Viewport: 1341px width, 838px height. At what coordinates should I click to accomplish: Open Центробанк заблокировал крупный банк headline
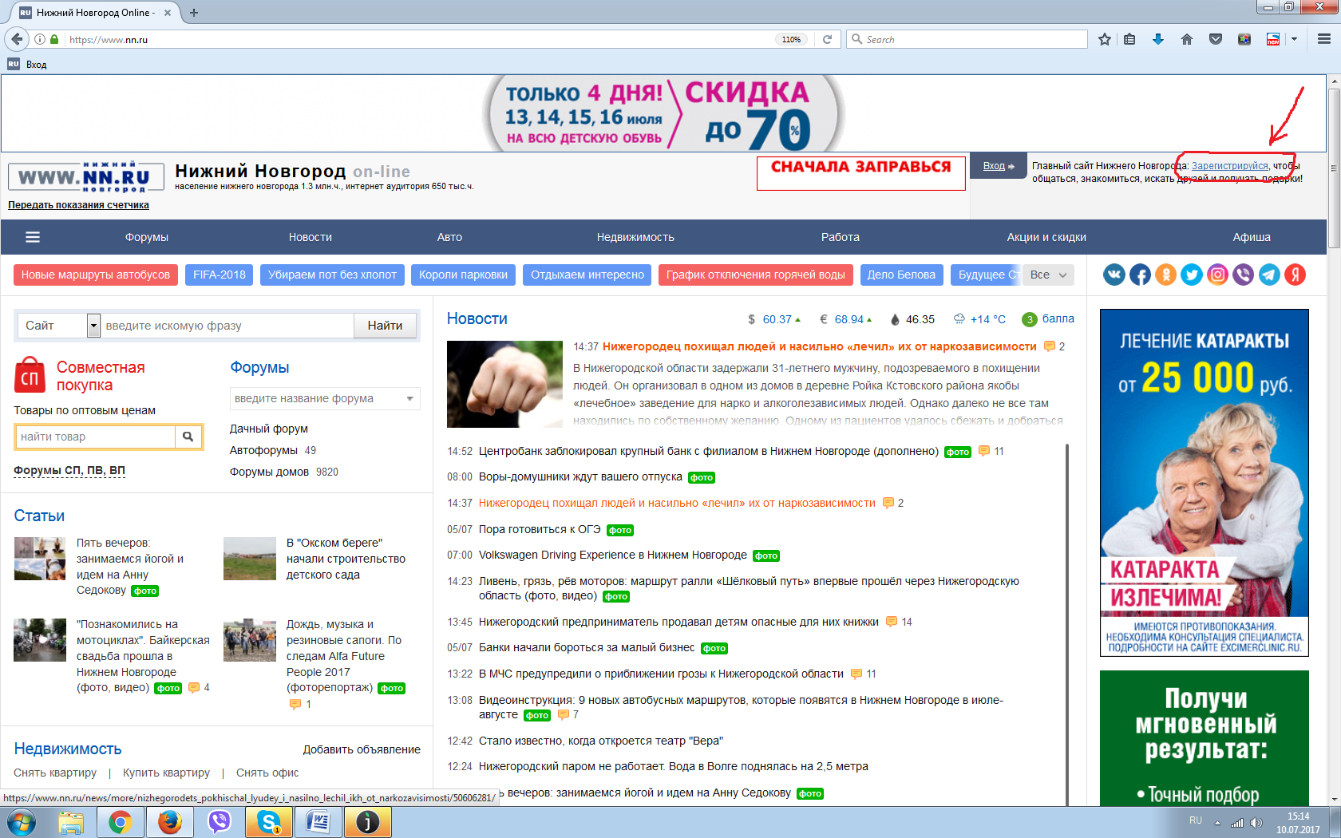coord(709,451)
